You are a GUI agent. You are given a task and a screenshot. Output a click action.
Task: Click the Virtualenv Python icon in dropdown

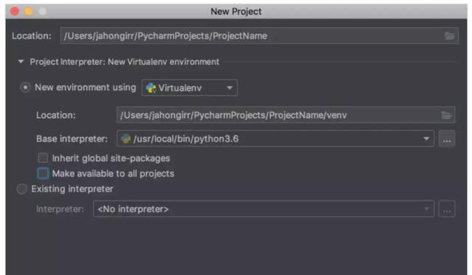click(x=150, y=88)
